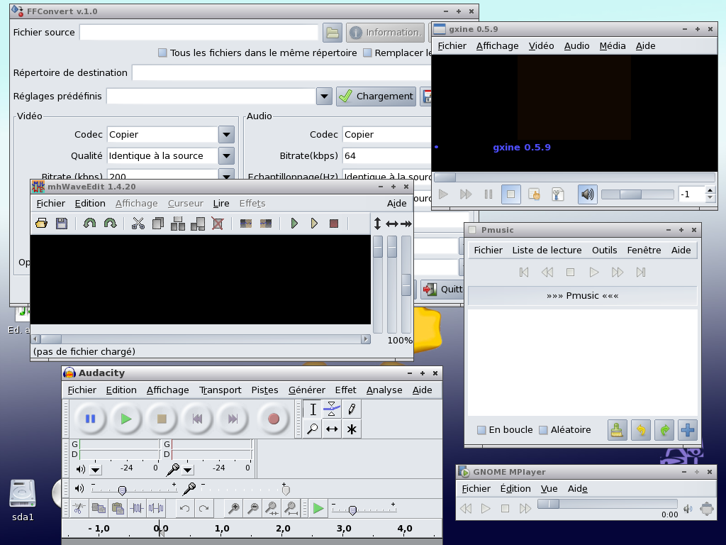The image size is (726, 545).
Task: Cut selection with mhWaveEdit scissors icon
Action: click(138, 224)
